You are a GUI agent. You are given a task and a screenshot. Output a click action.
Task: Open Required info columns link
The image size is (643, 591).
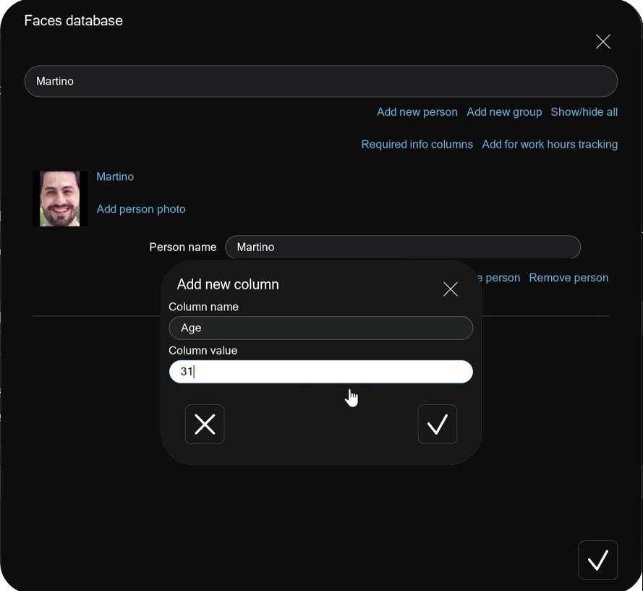pyautogui.click(x=417, y=145)
